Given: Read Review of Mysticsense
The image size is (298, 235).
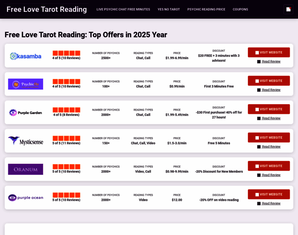Looking at the screenshot, I should (269, 146).
